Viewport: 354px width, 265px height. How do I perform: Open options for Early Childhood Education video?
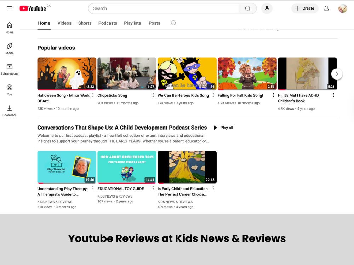click(213, 188)
